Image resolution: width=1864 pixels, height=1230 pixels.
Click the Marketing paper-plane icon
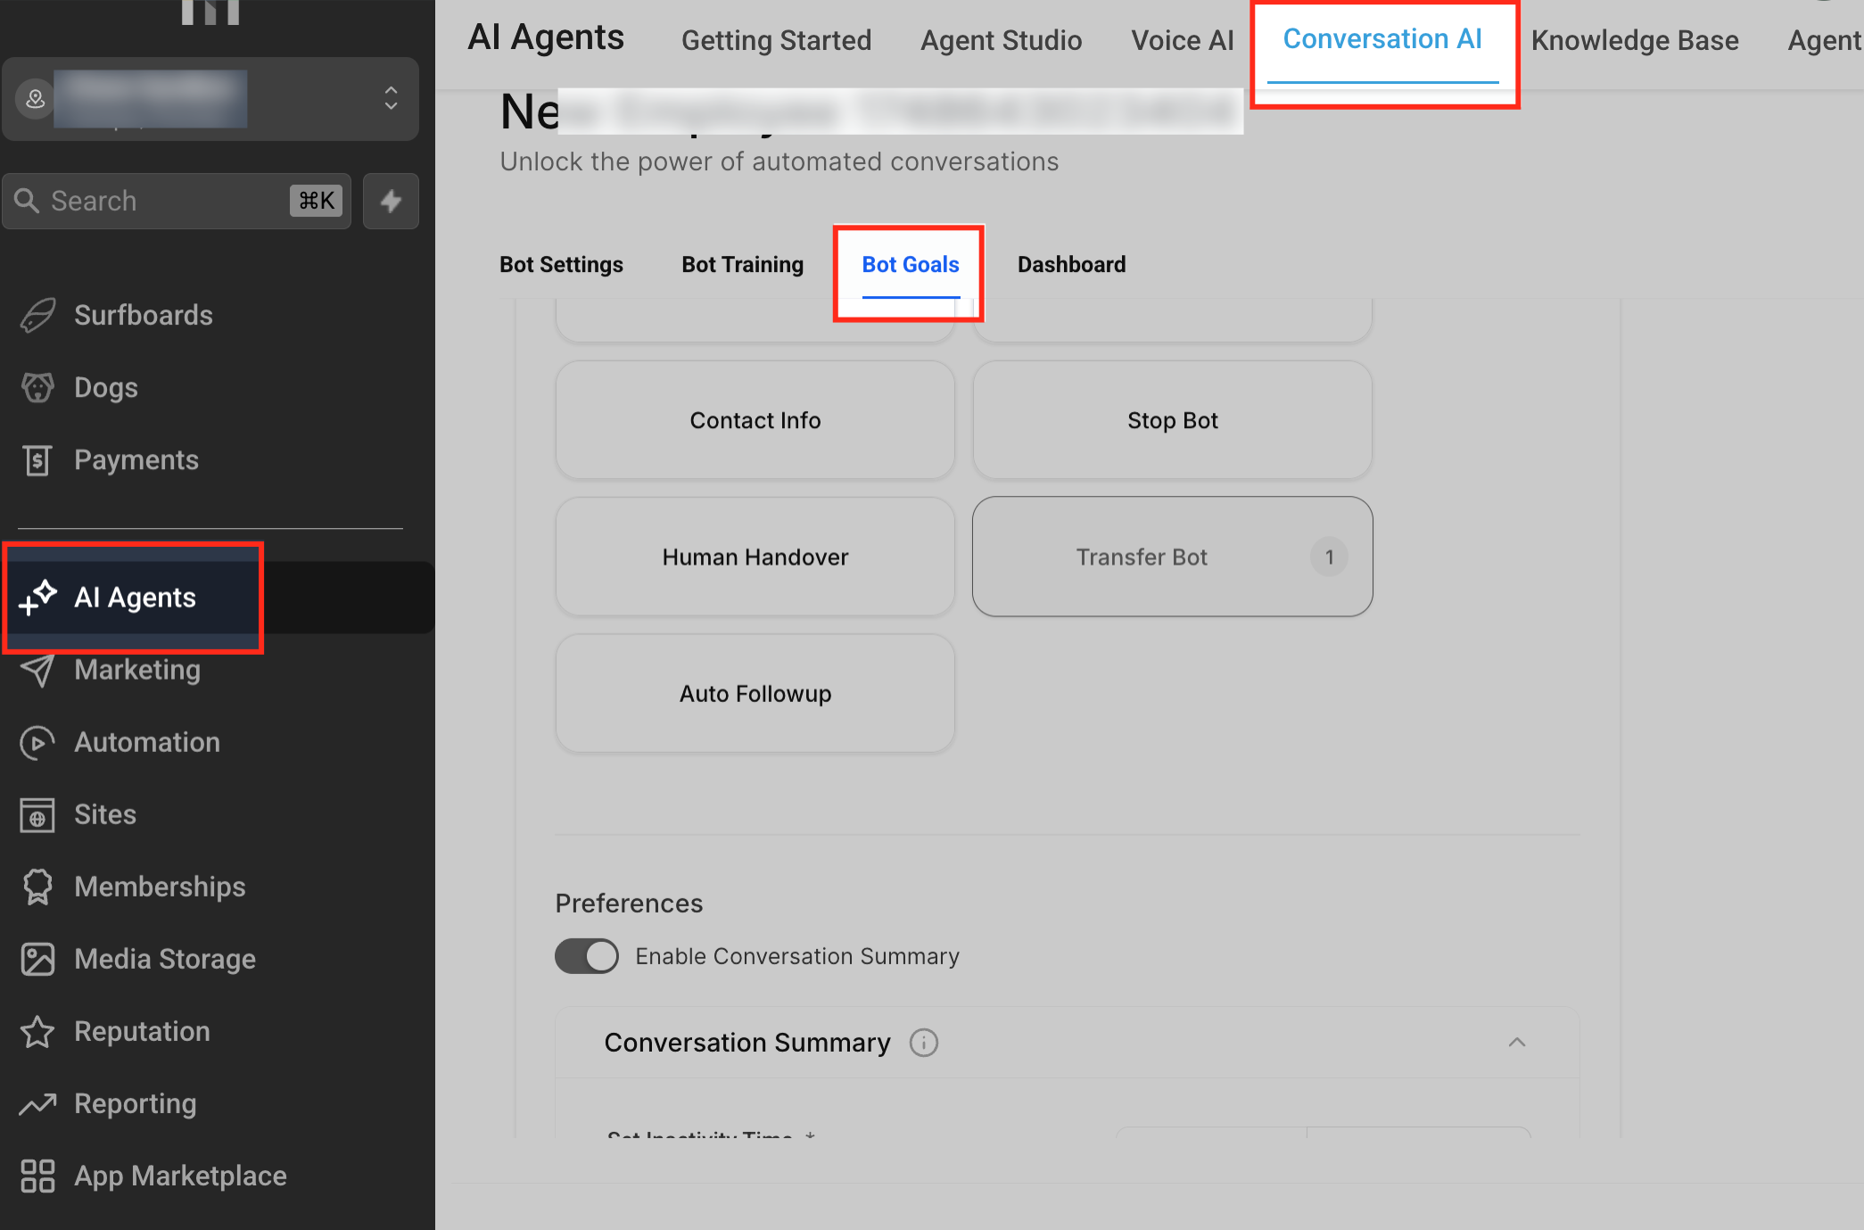[37, 670]
